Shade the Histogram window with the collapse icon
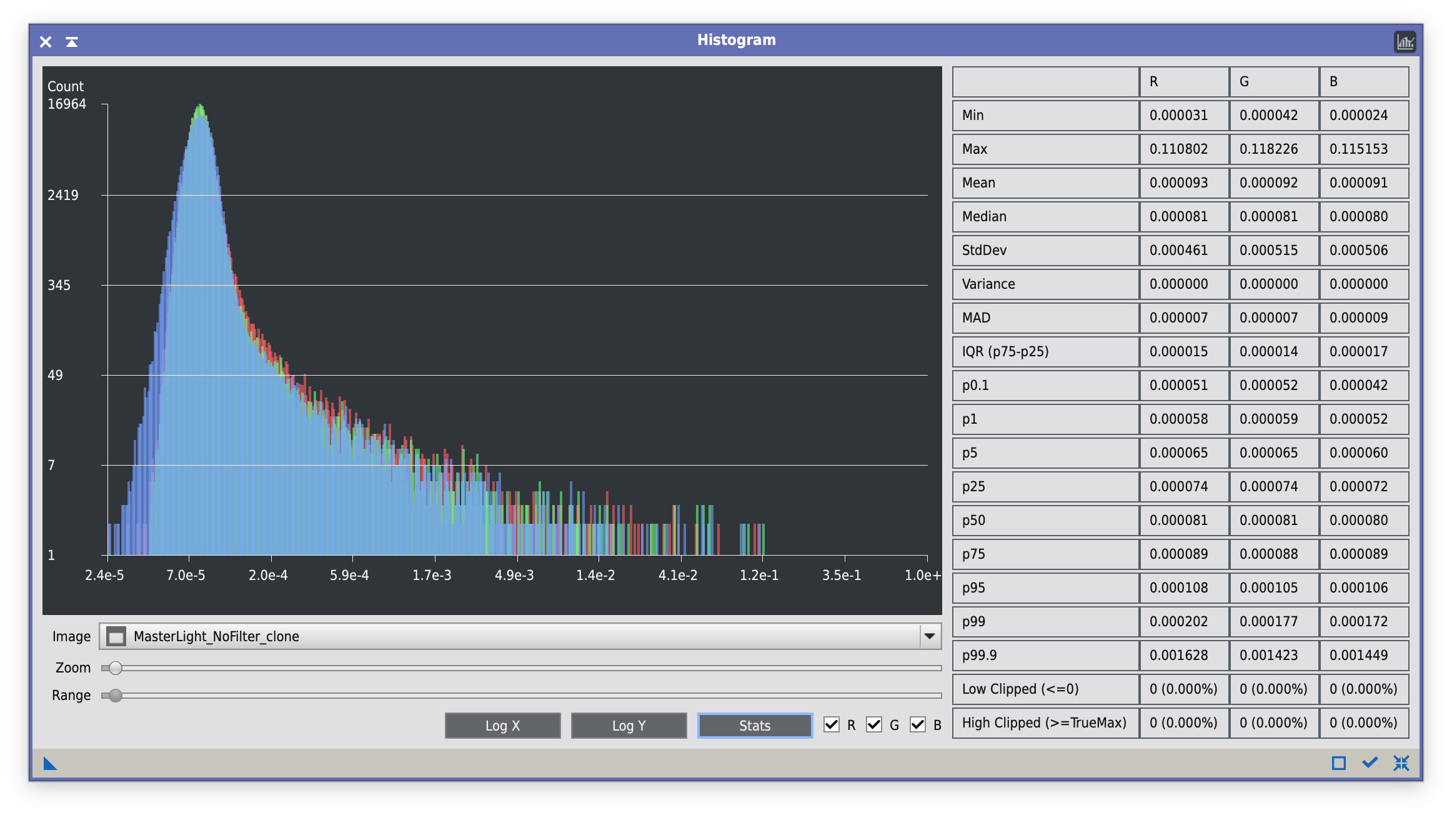The height and width of the screenshot is (815, 1452). click(72, 42)
